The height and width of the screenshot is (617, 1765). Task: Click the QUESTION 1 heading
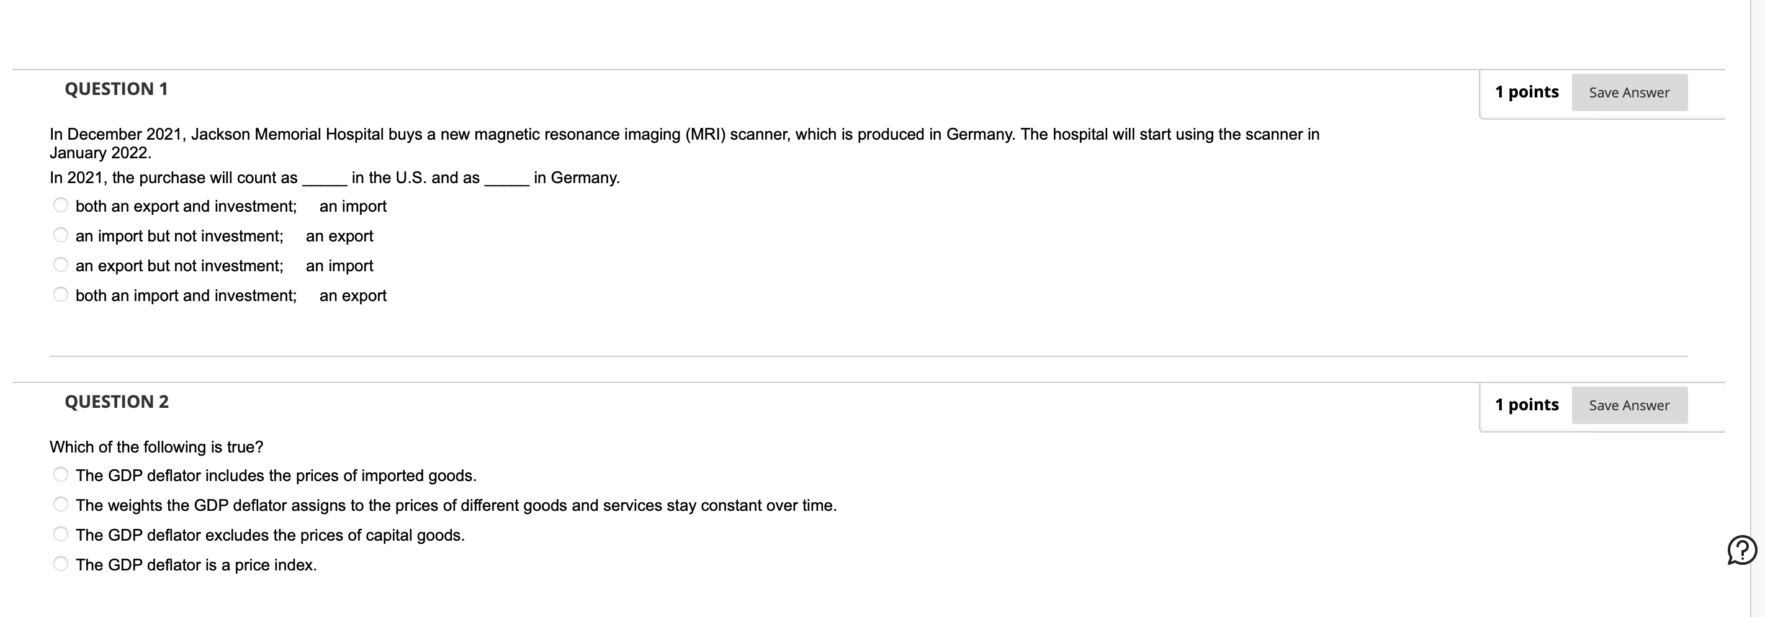pyautogui.click(x=117, y=89)
